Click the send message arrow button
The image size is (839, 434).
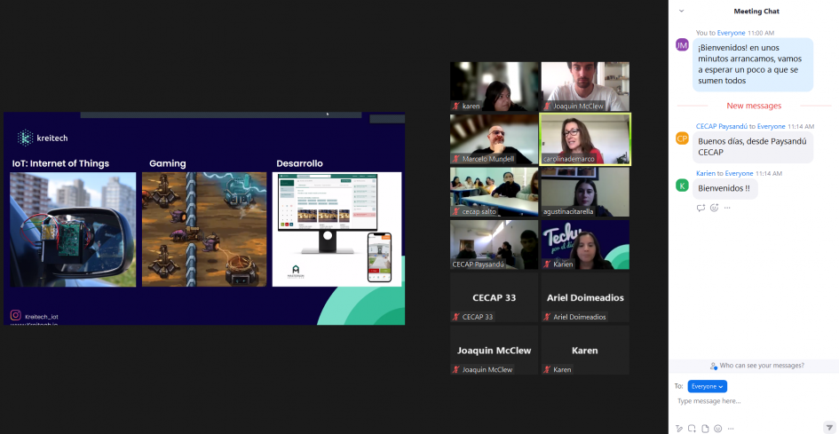[829, 428]
